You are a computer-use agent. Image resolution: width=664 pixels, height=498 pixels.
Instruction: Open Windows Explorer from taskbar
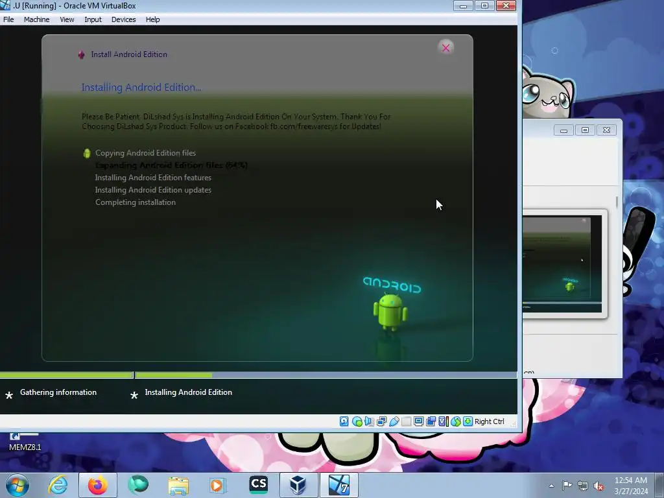(x=178, y=485)
